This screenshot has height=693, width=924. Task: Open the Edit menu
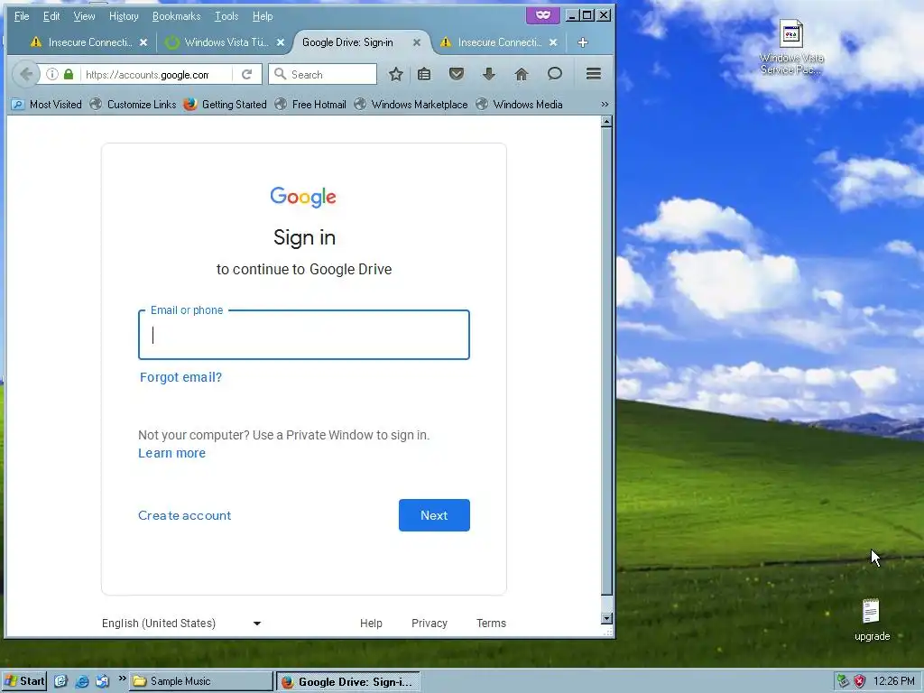pos(51,16)
